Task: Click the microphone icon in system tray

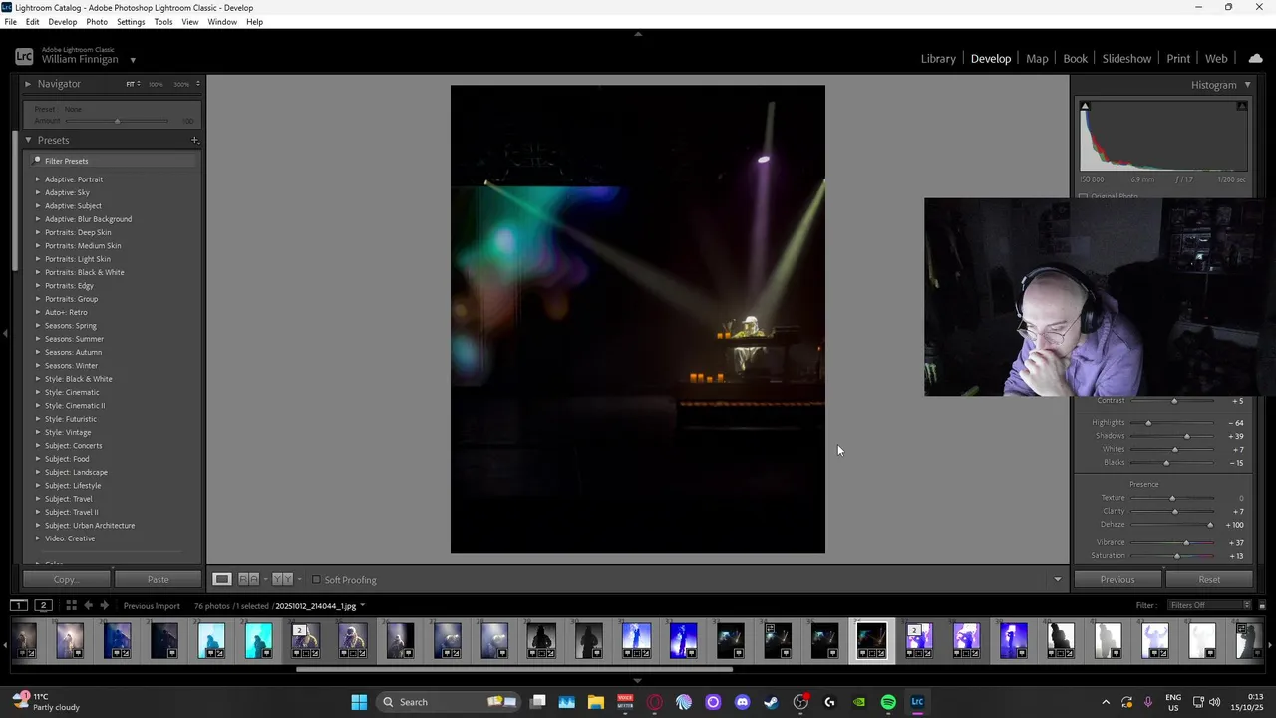Action: (1148, 702)
